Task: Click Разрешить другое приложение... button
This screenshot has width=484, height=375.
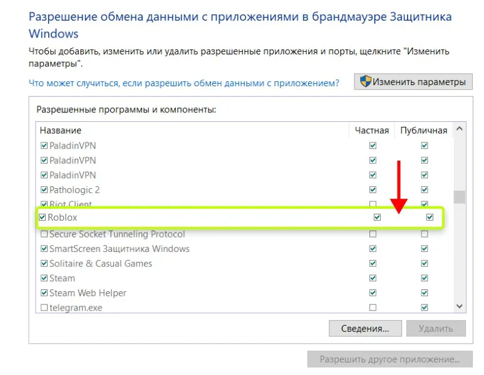Action: (390, 359)
